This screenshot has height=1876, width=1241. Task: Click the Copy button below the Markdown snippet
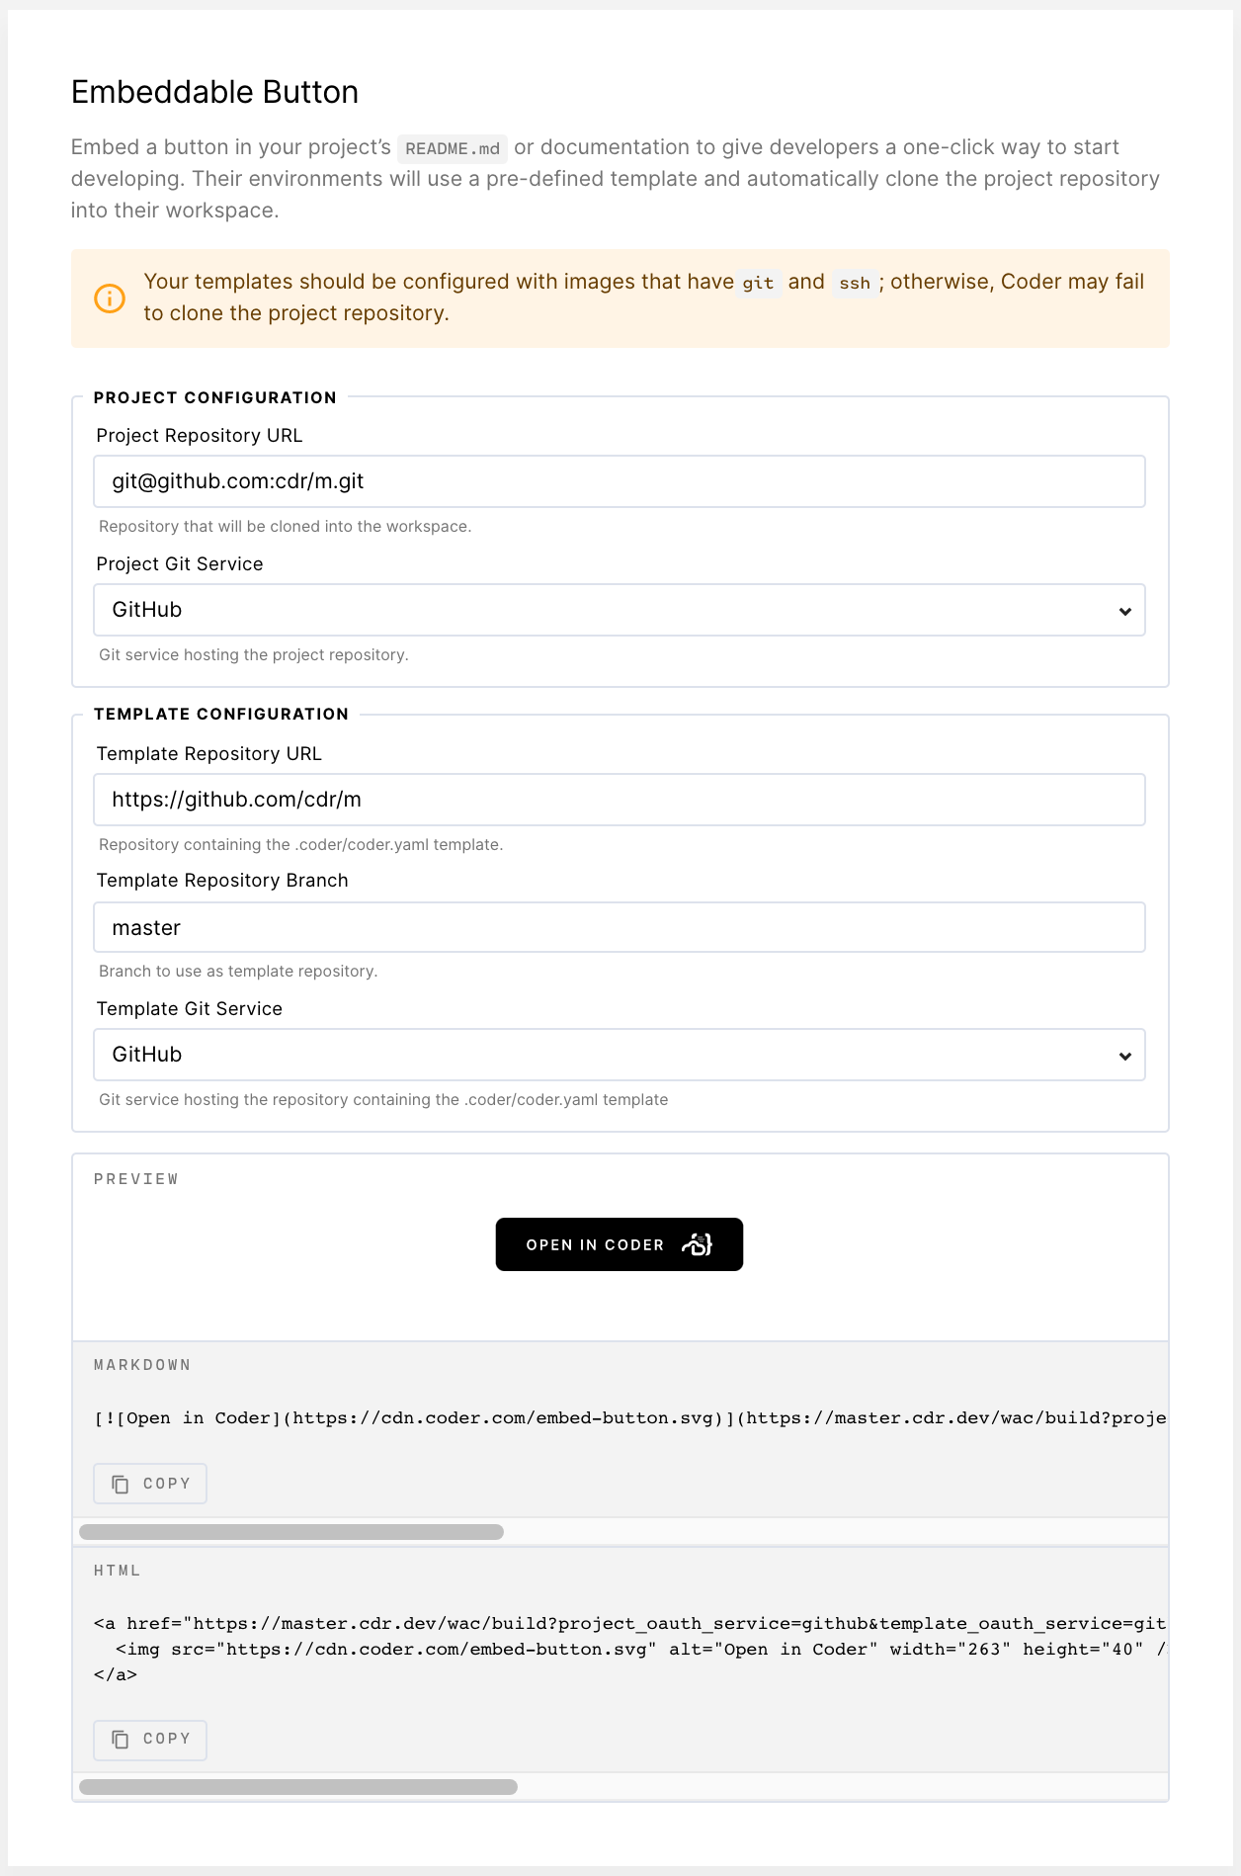pos(149,1483)
